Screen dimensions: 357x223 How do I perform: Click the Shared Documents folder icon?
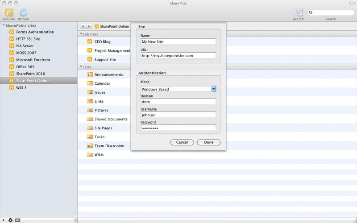[x=90, y=119]
